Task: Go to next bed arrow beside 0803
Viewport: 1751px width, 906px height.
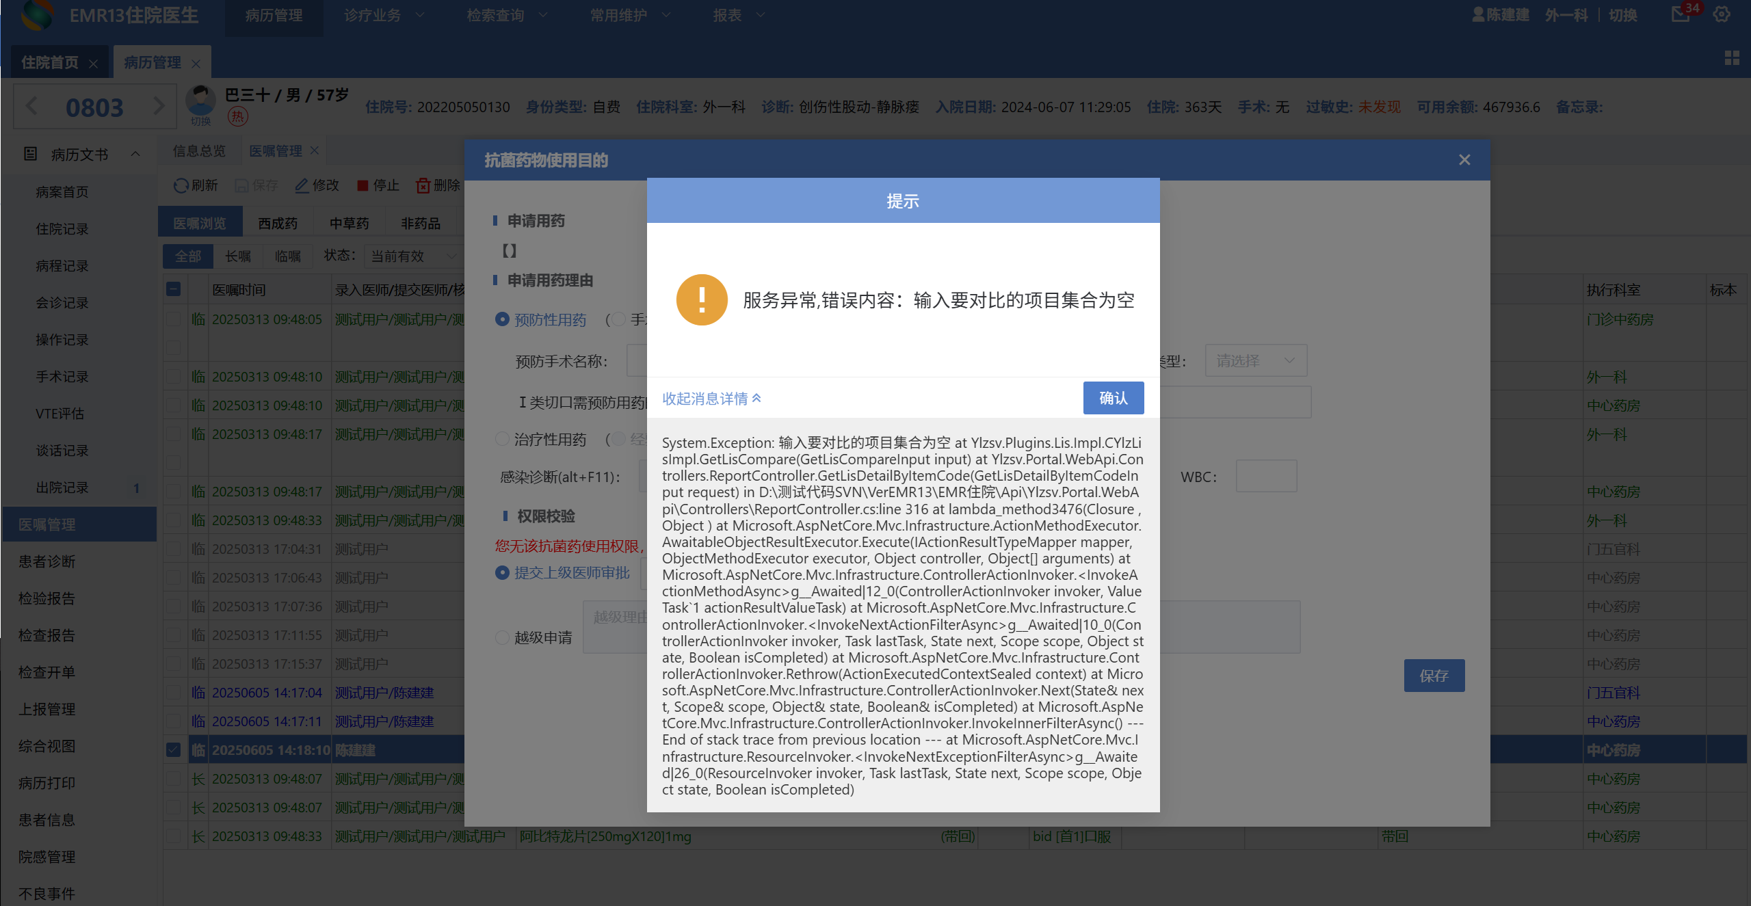Action: pos(159,106)
